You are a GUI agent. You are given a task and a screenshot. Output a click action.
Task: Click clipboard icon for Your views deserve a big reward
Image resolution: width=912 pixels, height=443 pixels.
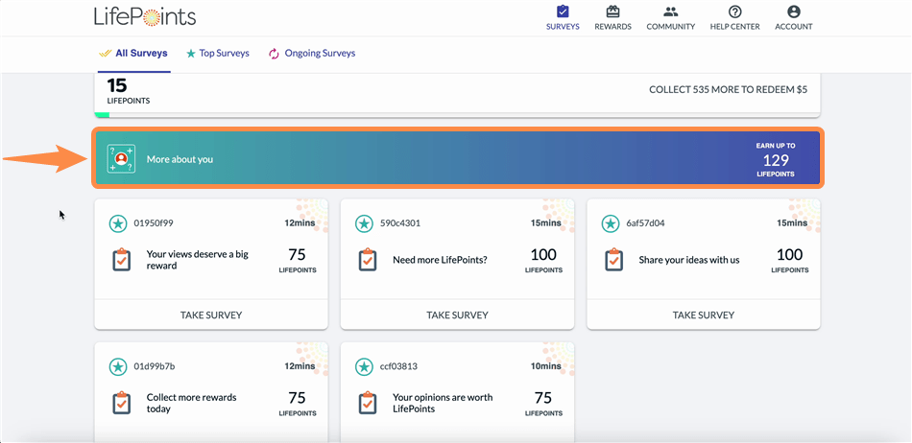click(x=122, y=260)
